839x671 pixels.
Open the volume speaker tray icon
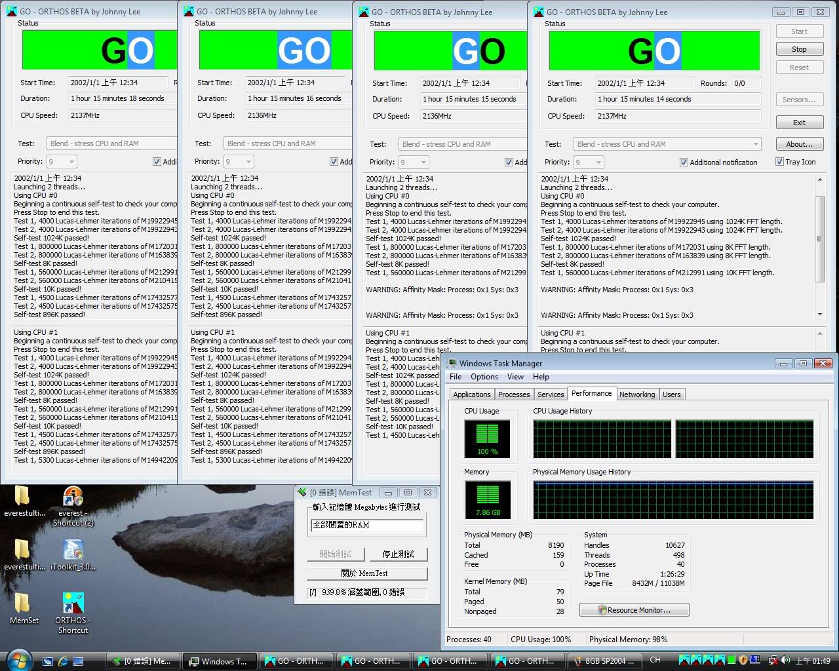(x=785, y=661)
